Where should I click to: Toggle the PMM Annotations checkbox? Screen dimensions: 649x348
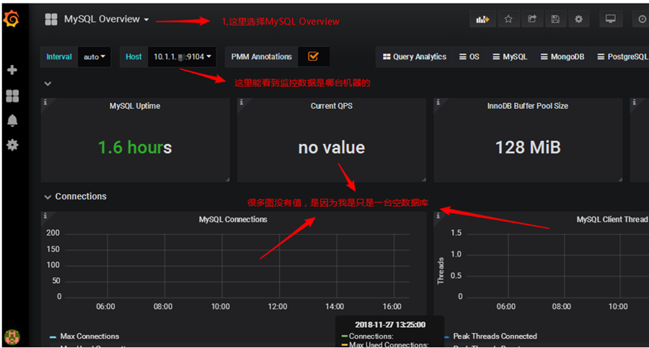314,57
